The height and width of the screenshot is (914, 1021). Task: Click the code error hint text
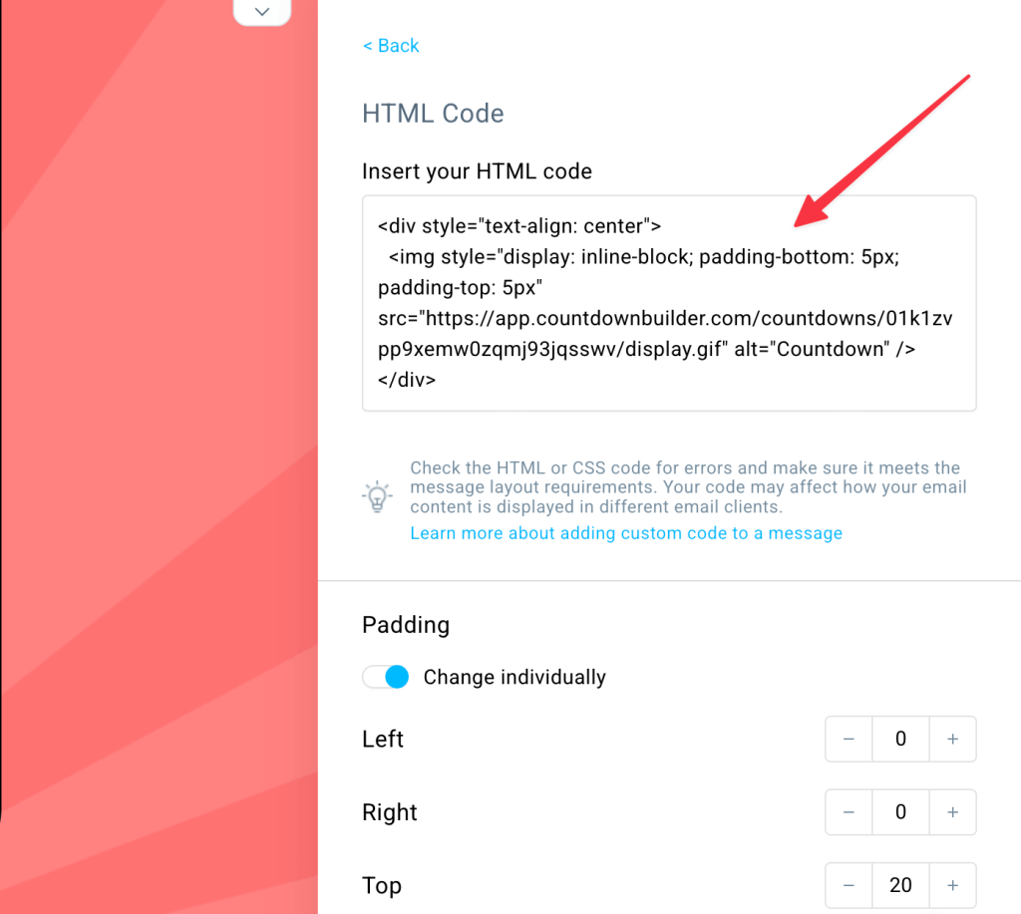point(685,486)
